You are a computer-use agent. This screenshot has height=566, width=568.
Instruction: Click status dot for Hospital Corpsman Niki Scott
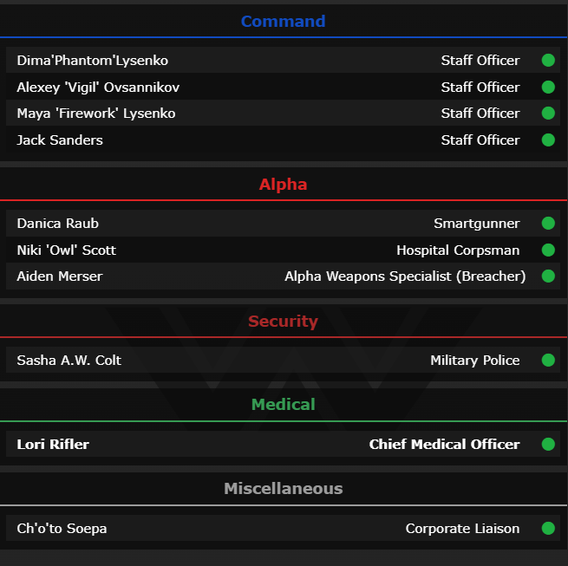548,250
